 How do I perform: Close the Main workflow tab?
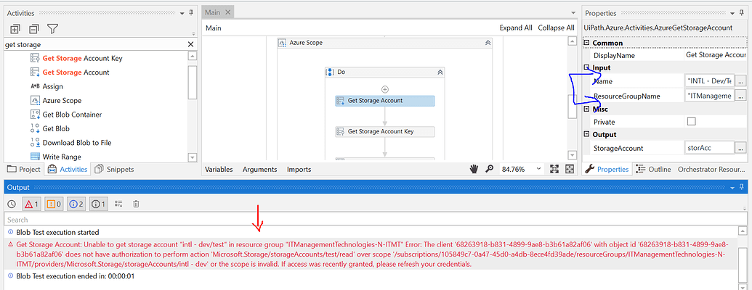[x=228, y=12]
